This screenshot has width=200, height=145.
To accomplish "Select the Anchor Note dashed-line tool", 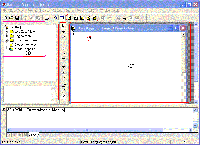I will pyautogui.click(x=64, y=43).
